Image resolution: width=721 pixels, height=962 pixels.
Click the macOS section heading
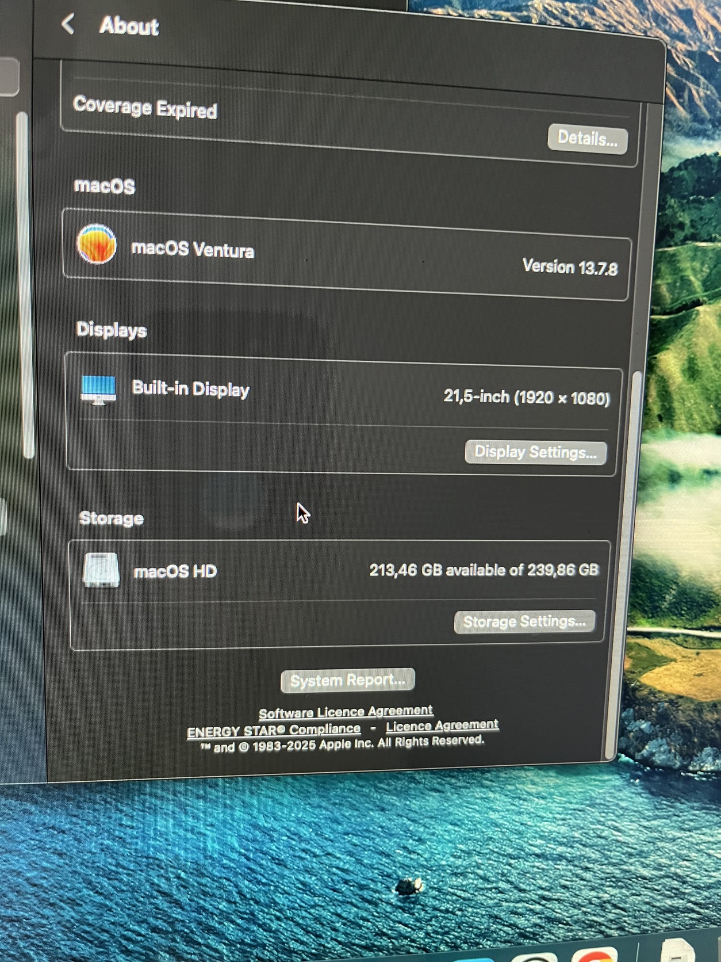point(105,186)
